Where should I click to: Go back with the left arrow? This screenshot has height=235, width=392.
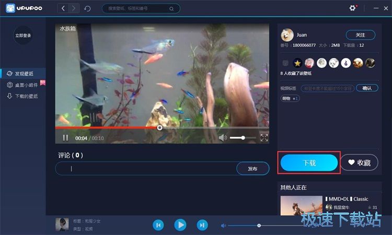click(x=63, y=8)
